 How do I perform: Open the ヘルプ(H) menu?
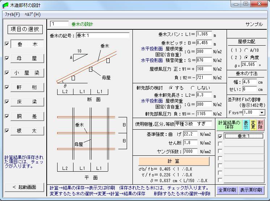[x=33, y=14]
